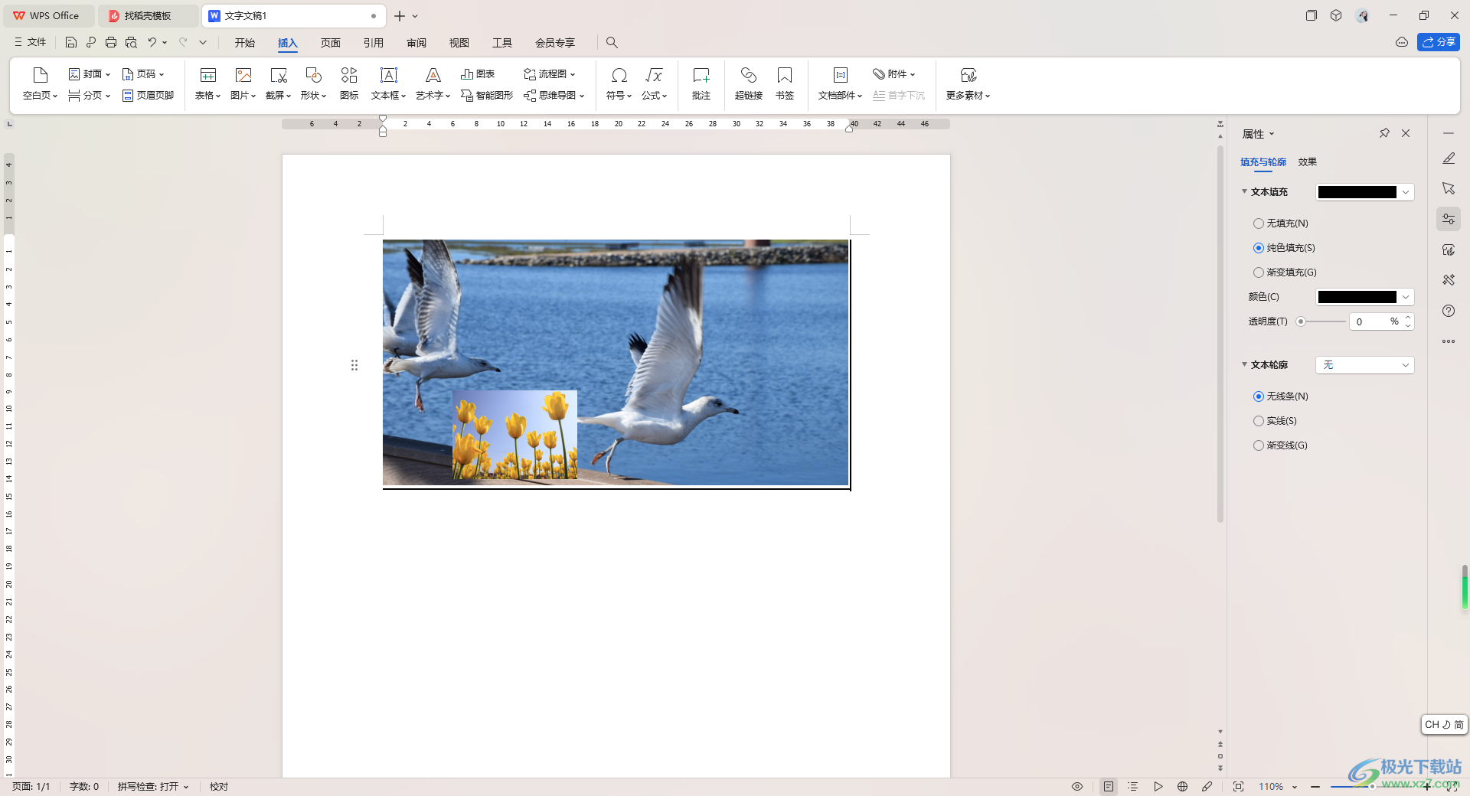Click the undo arrow icon
This screenshot has width=1470, height=796.
tap(152, 43)
